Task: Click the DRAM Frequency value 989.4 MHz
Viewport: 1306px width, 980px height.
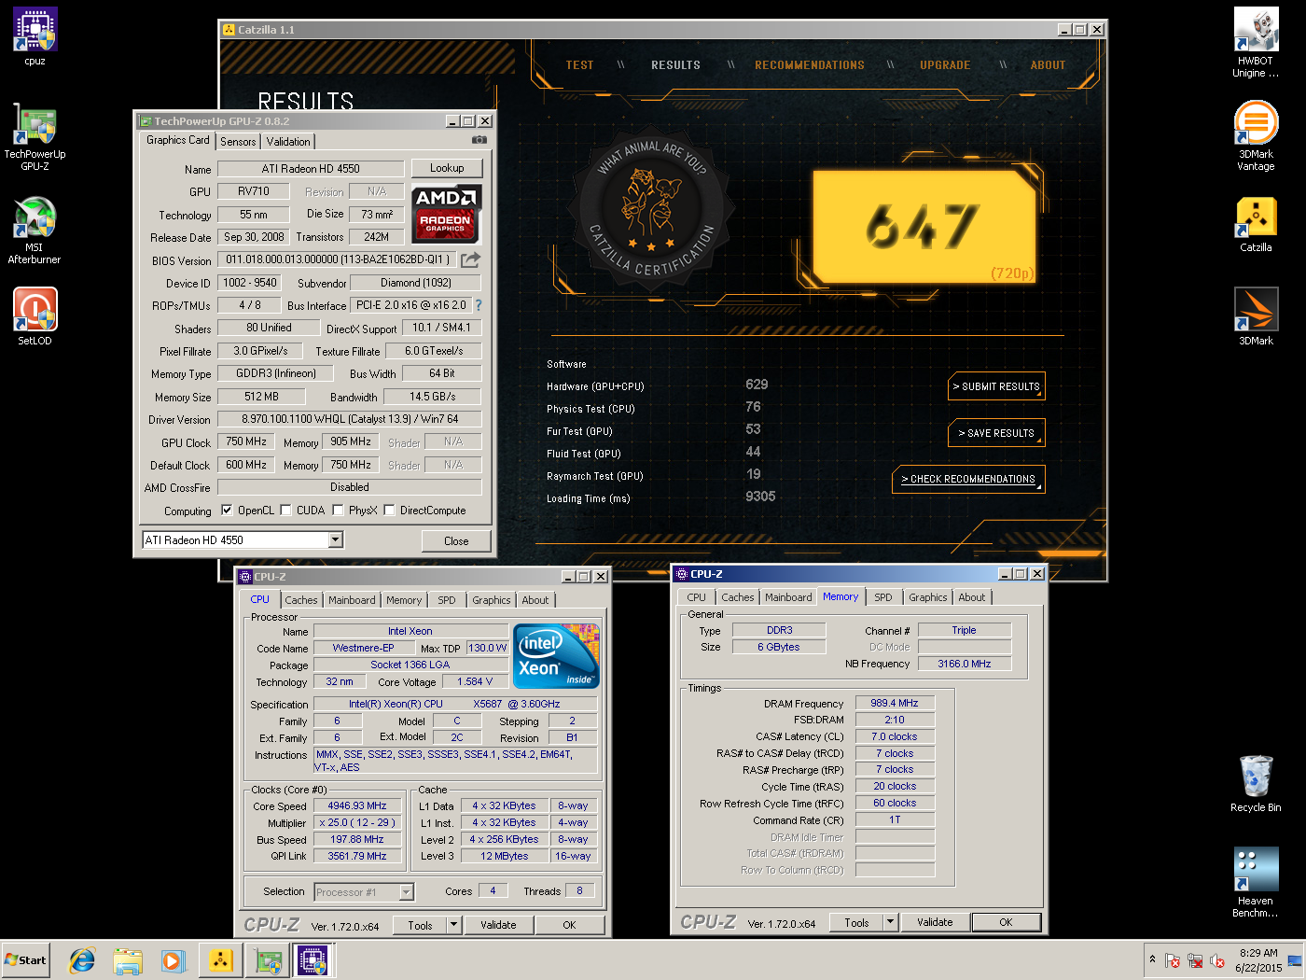Action: coord(895,704)
